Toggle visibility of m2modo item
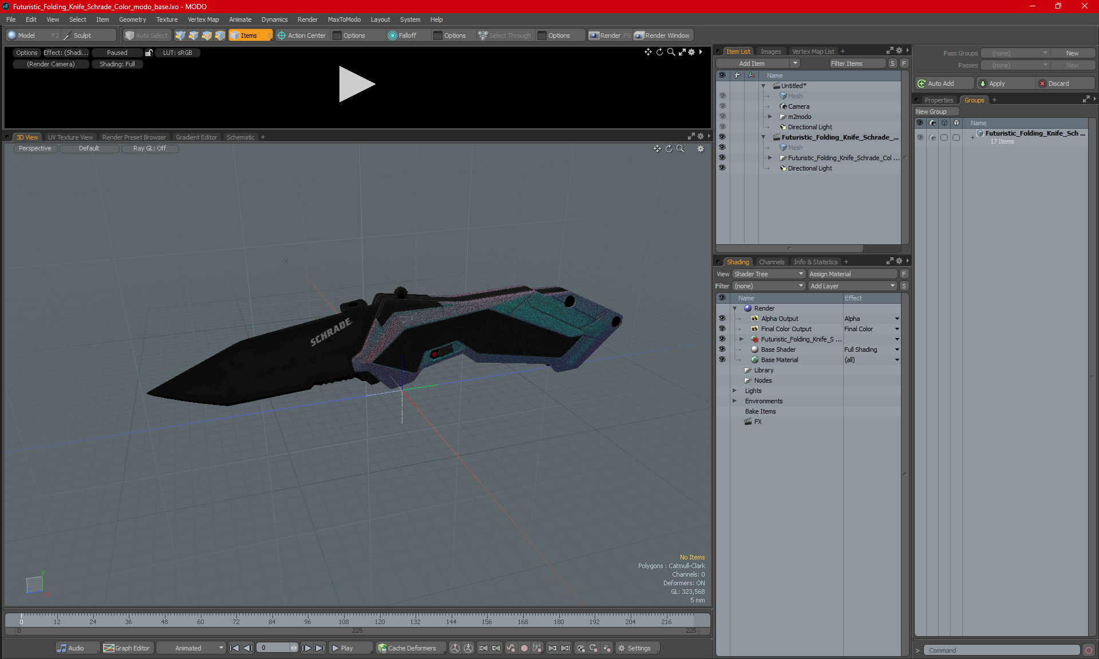The image size is (1099, 659). pos(722,117)
